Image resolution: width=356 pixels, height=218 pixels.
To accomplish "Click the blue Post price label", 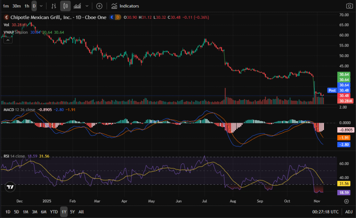I will click(332, 90).
